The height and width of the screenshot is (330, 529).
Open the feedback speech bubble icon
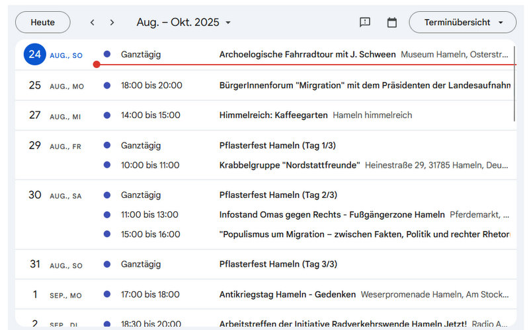pos(365,22)
